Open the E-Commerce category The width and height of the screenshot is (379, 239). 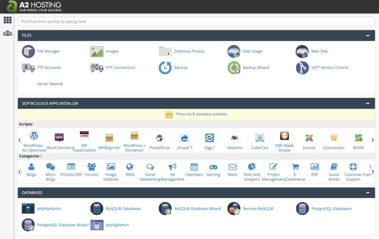click(295, 172)
